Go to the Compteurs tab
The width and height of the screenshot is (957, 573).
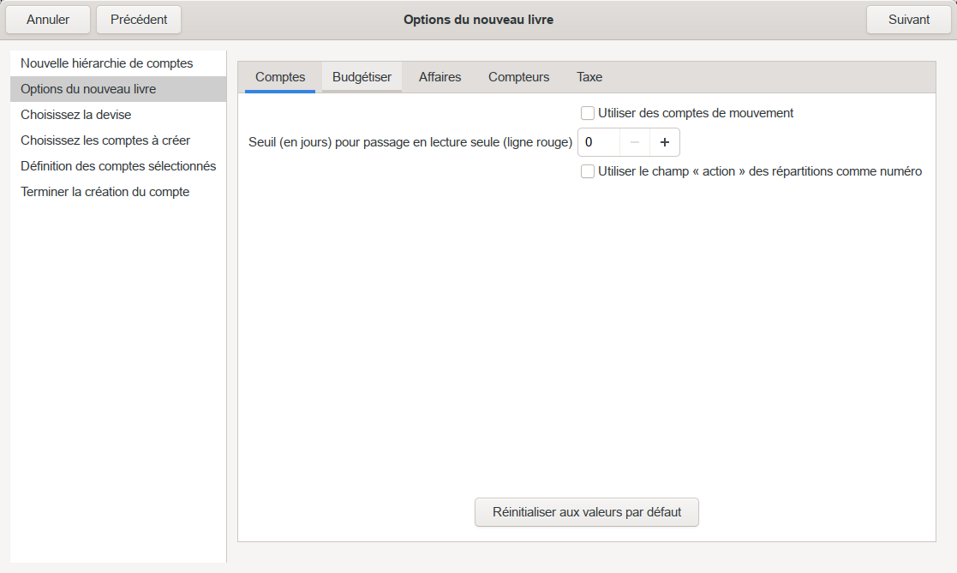click(x=518, y=77)
